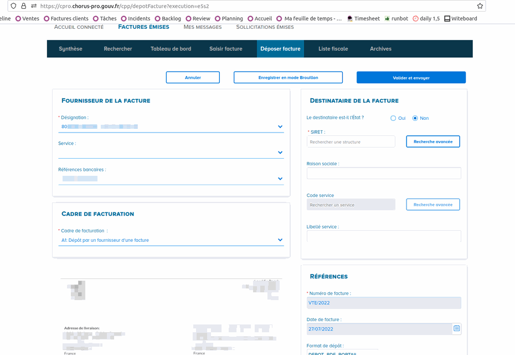Click the shield tracking protection icon
The height and width of the screenshot is (355, 515).
click(x=13, y=6)
